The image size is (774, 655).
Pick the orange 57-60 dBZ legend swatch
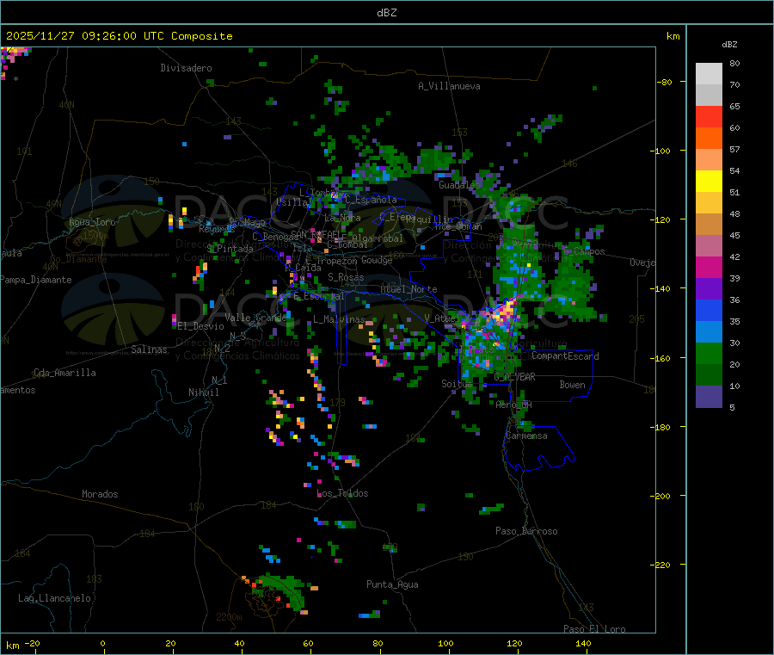pyautogui.click(x=709, y=139)
